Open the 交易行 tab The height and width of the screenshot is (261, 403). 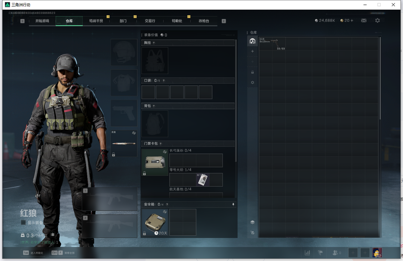click(150, 21)
